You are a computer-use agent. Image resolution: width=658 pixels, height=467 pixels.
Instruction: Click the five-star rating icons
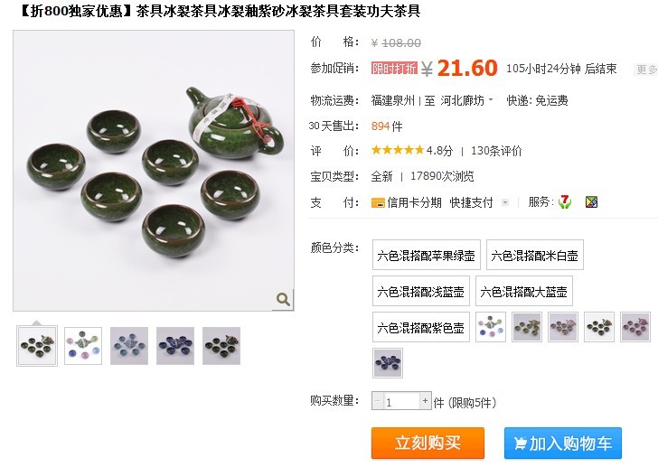point(398,150)
